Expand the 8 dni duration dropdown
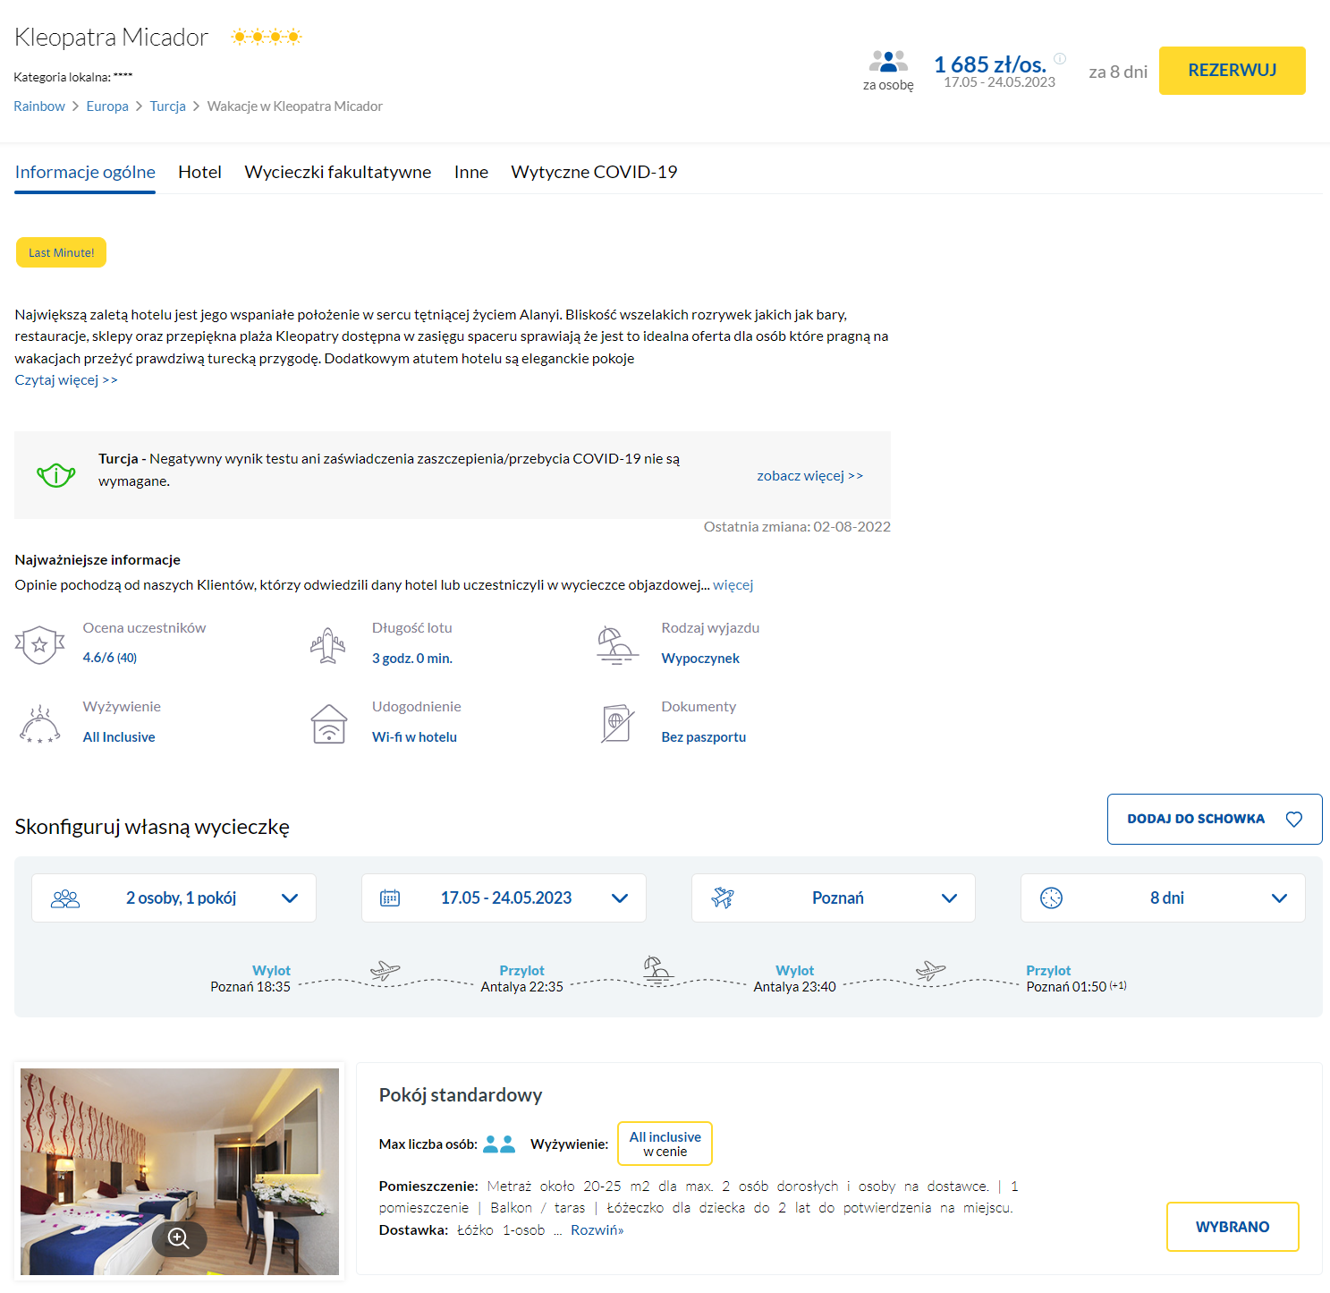The width and height of the screenshot is (1330, 1293). tap(1163, 897)
